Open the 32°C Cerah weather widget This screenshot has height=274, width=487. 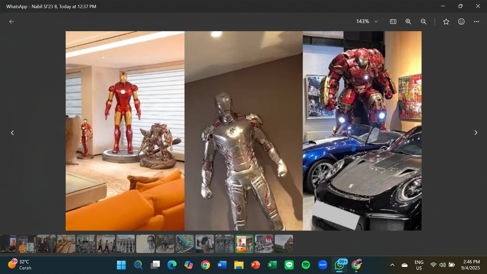(x=20, y=265)
